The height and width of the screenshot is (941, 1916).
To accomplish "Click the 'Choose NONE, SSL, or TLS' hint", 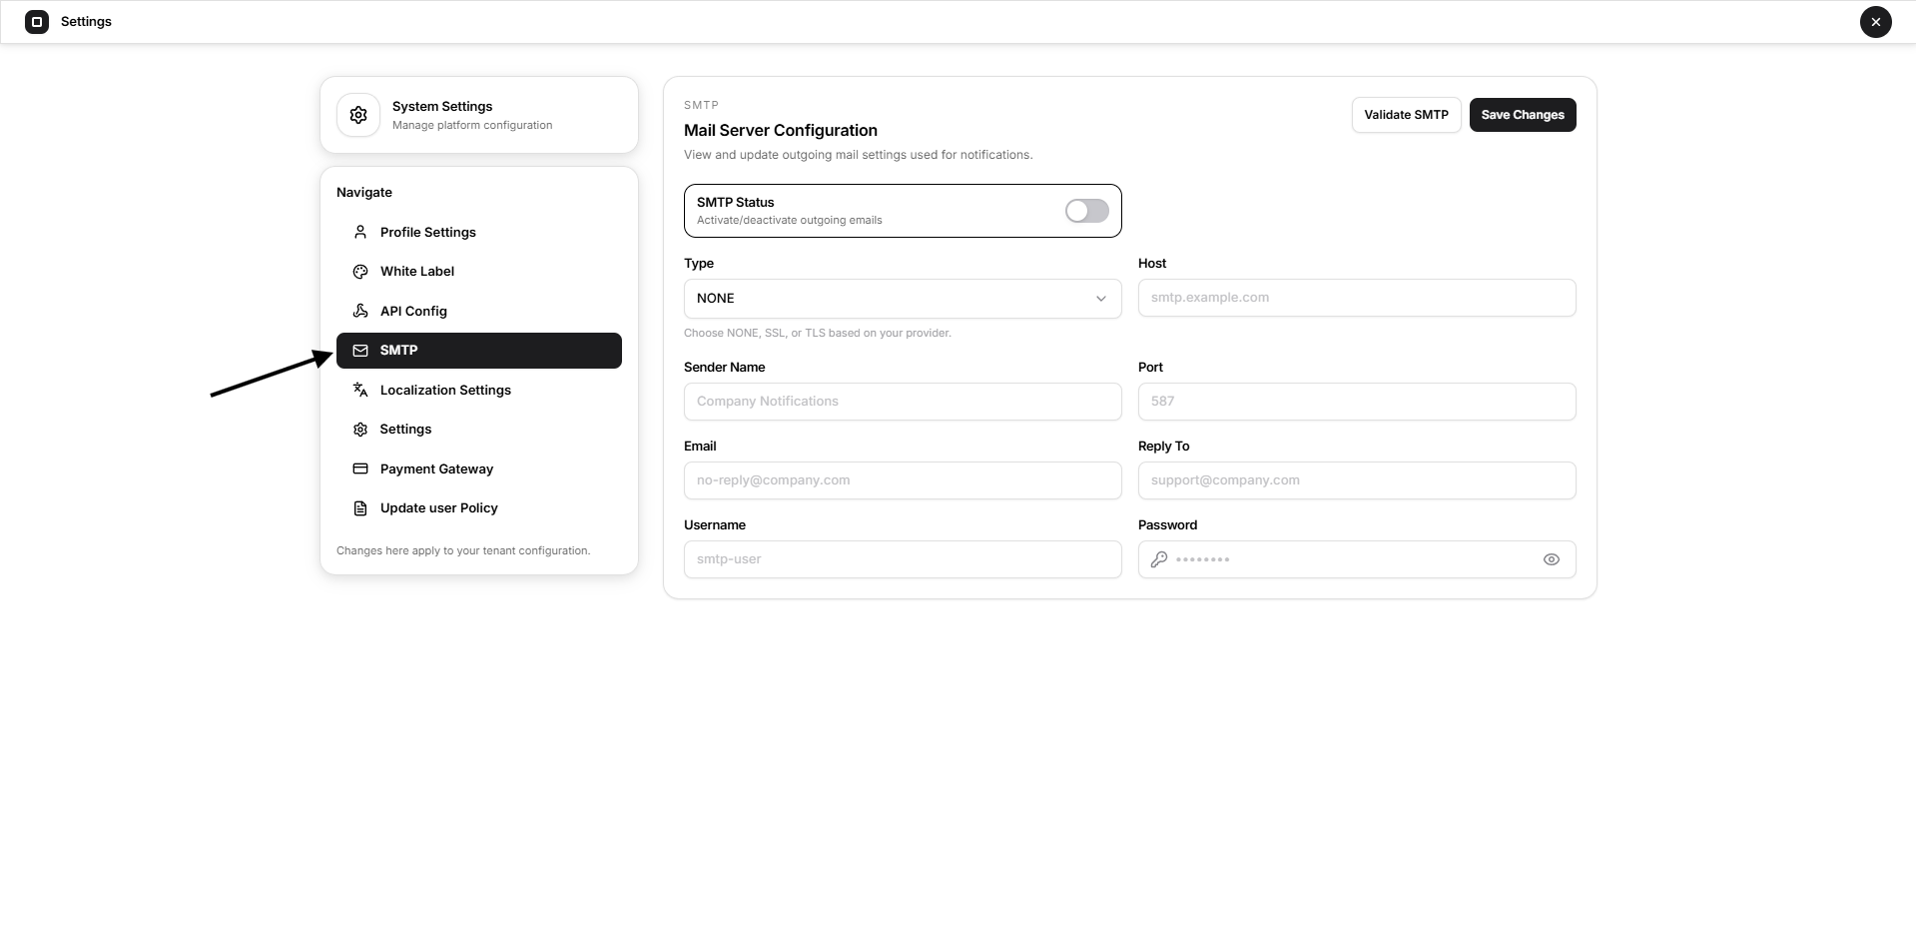I will tap(818, 333).
